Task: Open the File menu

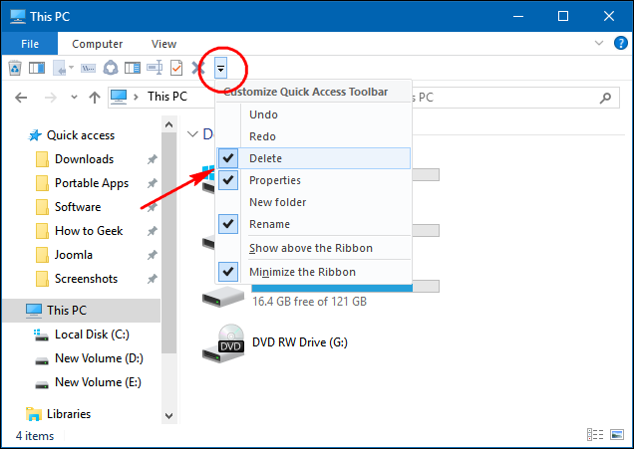Action: click(30, 44)
